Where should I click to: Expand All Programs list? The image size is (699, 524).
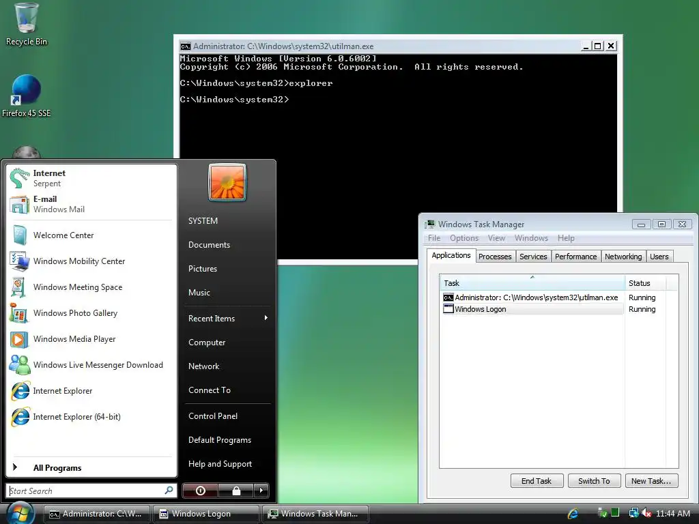tap(91, 467)
